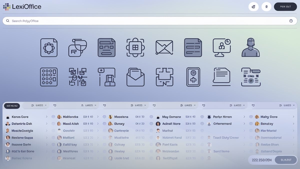Screen dimensions: 300x169
Task: Open the monitor with clock icon
Action: pyautogui.click(x=221, y=47)
